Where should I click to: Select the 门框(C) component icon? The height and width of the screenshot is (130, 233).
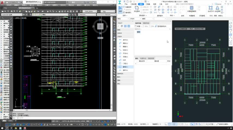click(120, 63)
